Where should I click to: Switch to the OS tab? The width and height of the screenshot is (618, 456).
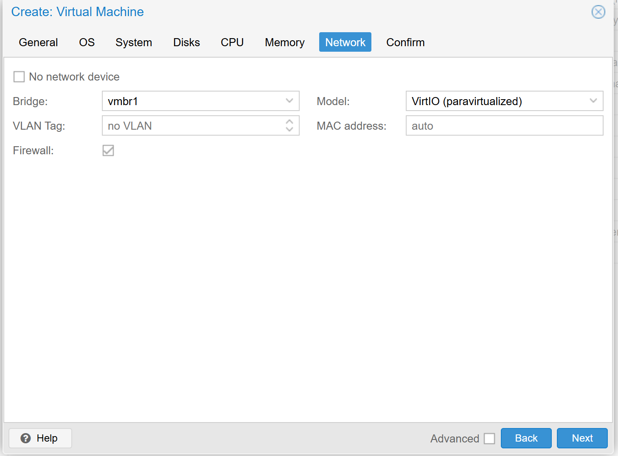pyautogui.click(x=87, y=42)
